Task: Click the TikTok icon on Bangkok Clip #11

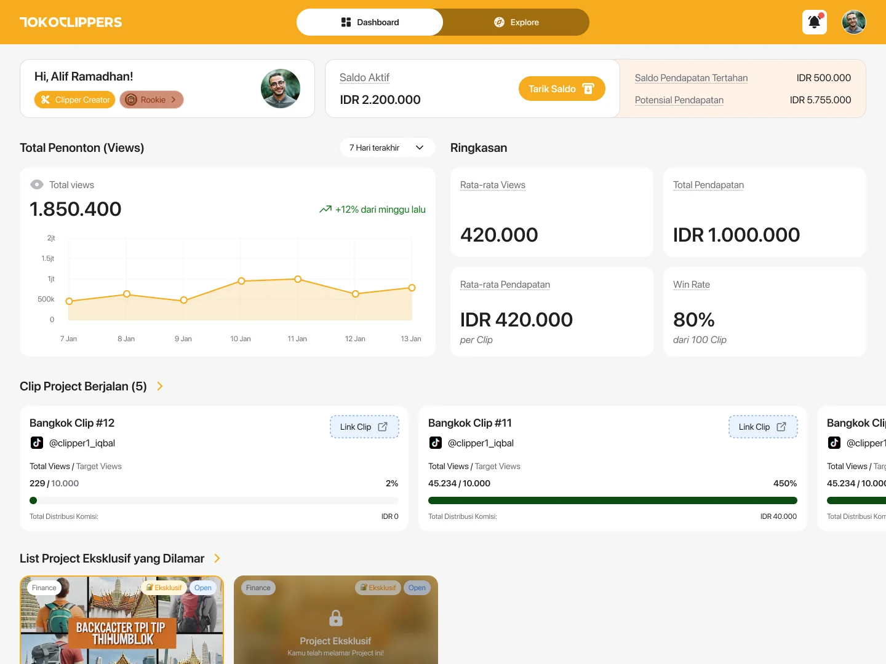Action: [436, 443]
